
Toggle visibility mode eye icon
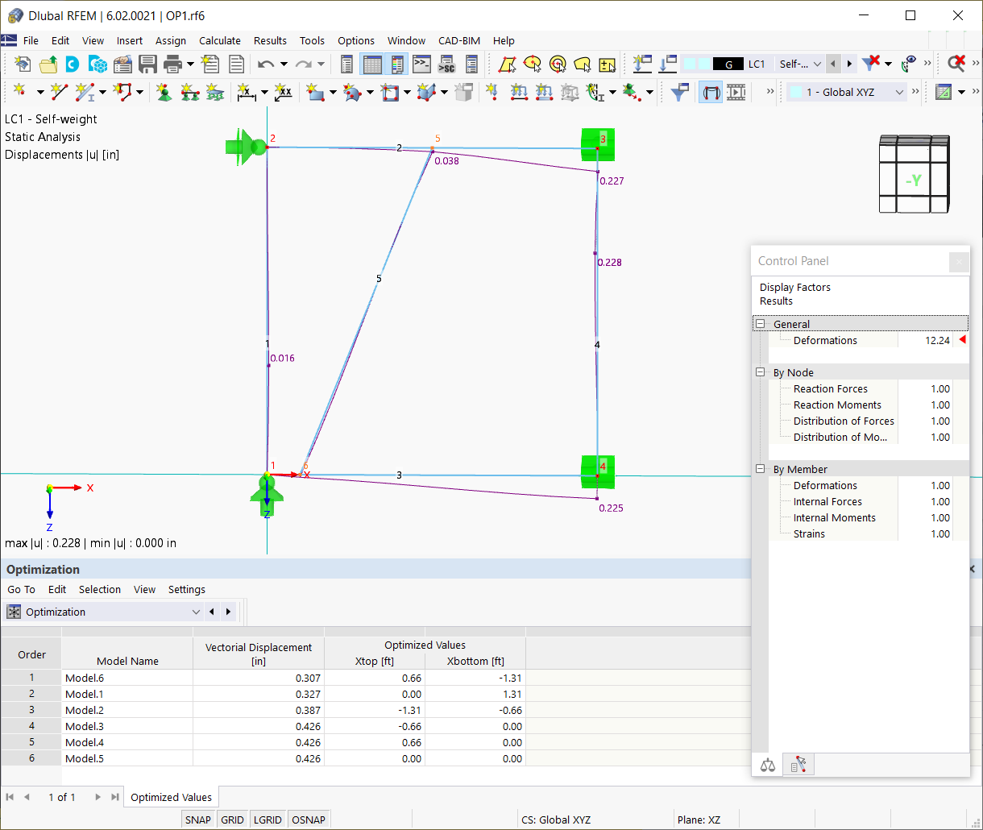(x=909, y=64)
